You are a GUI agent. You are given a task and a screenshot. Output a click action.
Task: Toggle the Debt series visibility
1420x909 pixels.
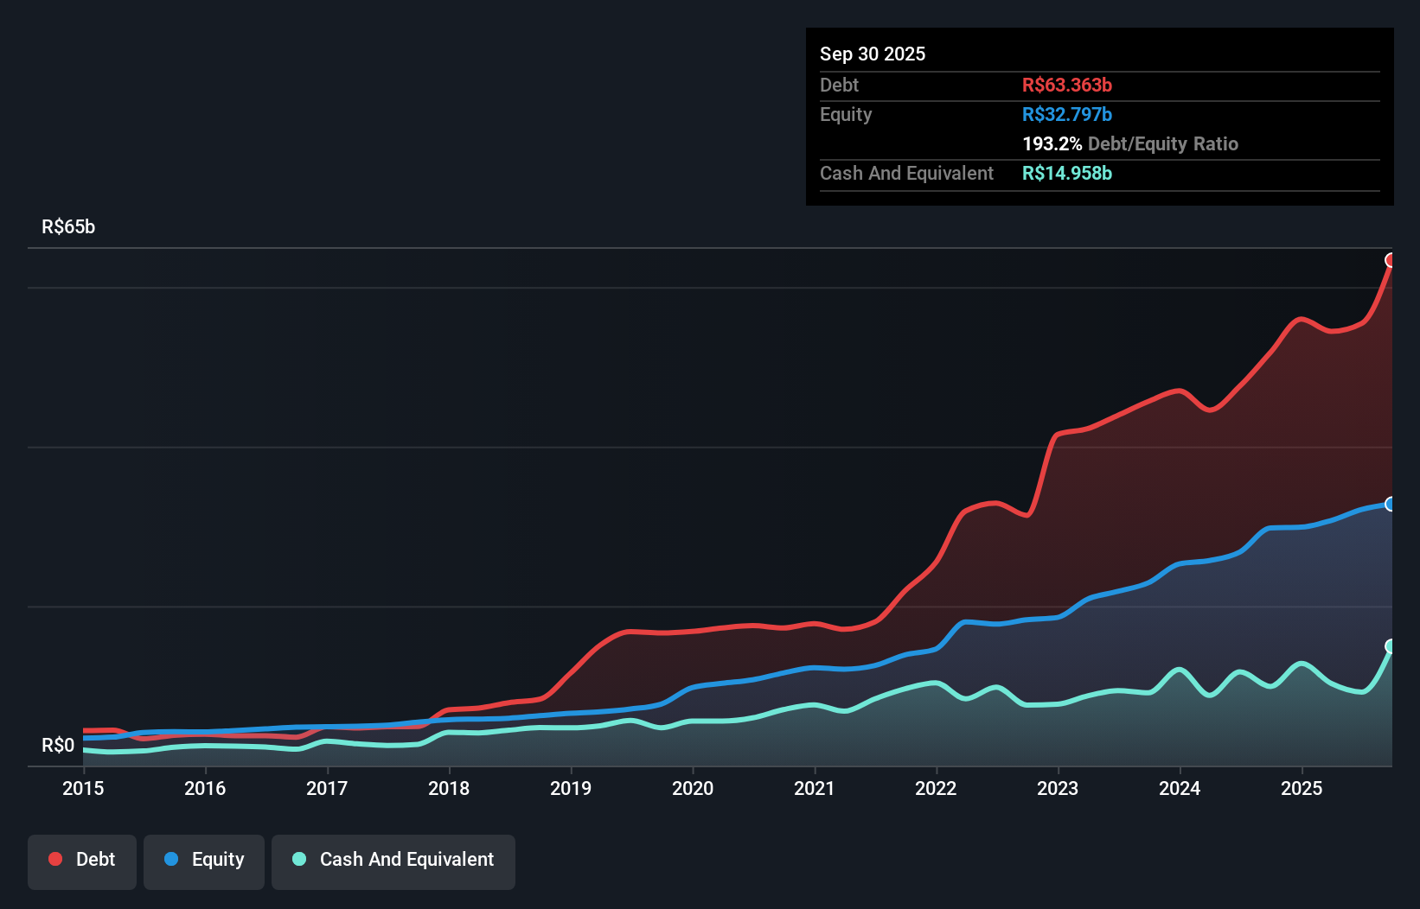click(81, 859)
